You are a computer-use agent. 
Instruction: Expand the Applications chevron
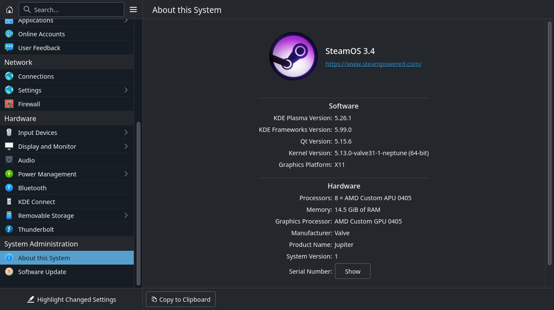[126, 20]
